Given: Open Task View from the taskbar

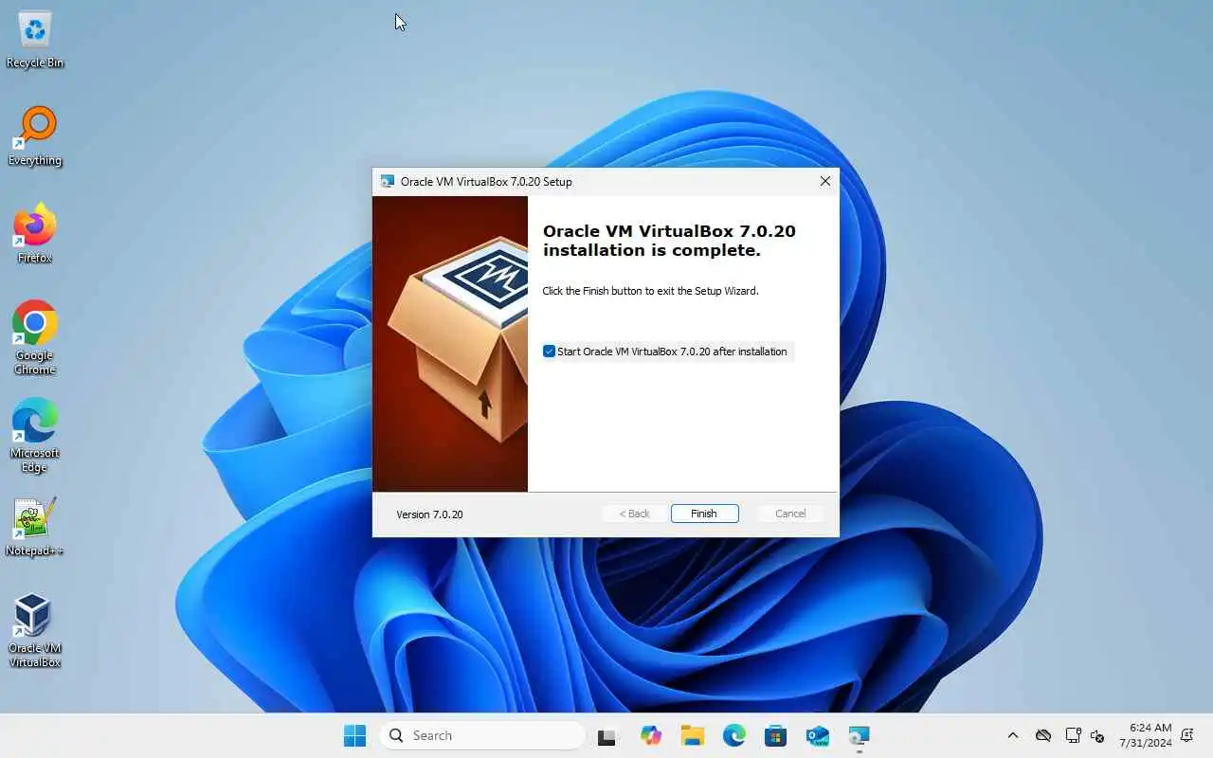Looking at the screenshot, I should tap(606, 735).
